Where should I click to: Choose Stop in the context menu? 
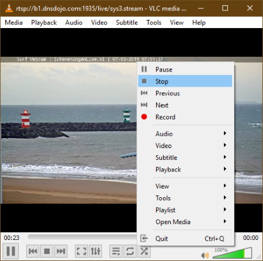[185, 81]
